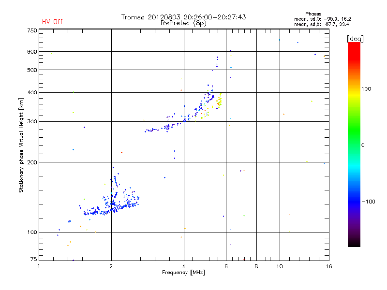The height and width of the screenshot is (290, 387).
Task: Click the 'RwPretec (8p)' subtitle
Action: click(183, 23)
